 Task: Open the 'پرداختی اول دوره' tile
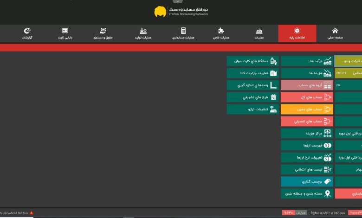pos(349,157)
